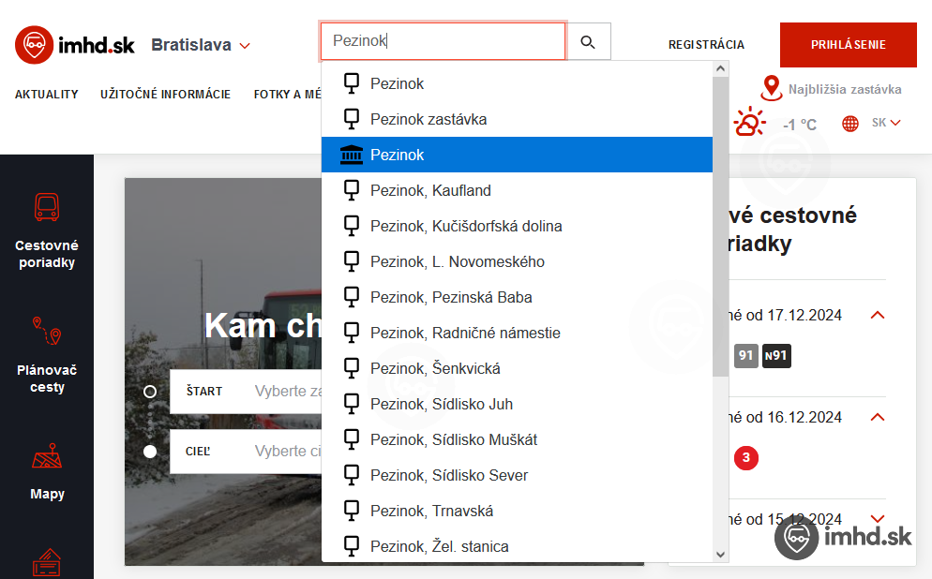This screenshot has width=932, height=579.
Task: Click the REGISTRÁCIA link
Action: (x=706, y=45)
